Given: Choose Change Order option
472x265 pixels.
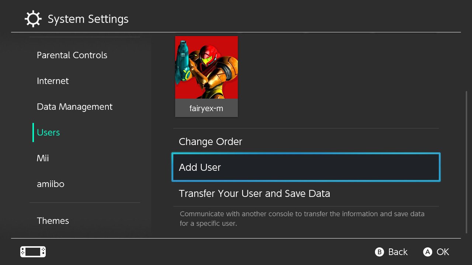Looking at the screenshot, I should click(x=210, y=142).
